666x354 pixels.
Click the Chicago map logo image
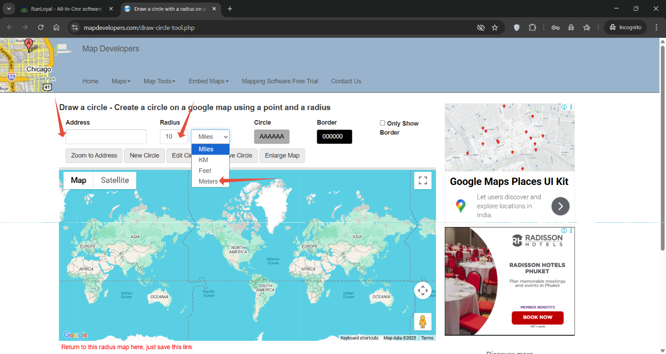coord(28,65)
